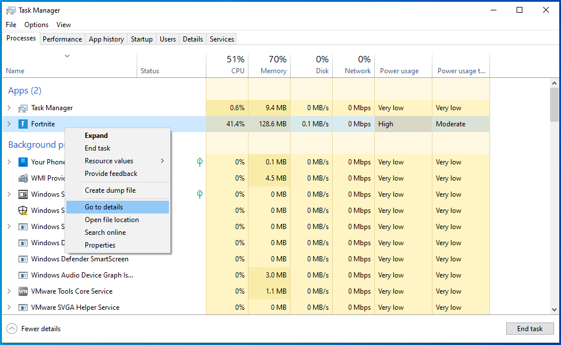Image resolution: width=561 pixels, height=345 pixels.
Task: Click the Fewer details circle arrow icon
Action: pos(12,328)
